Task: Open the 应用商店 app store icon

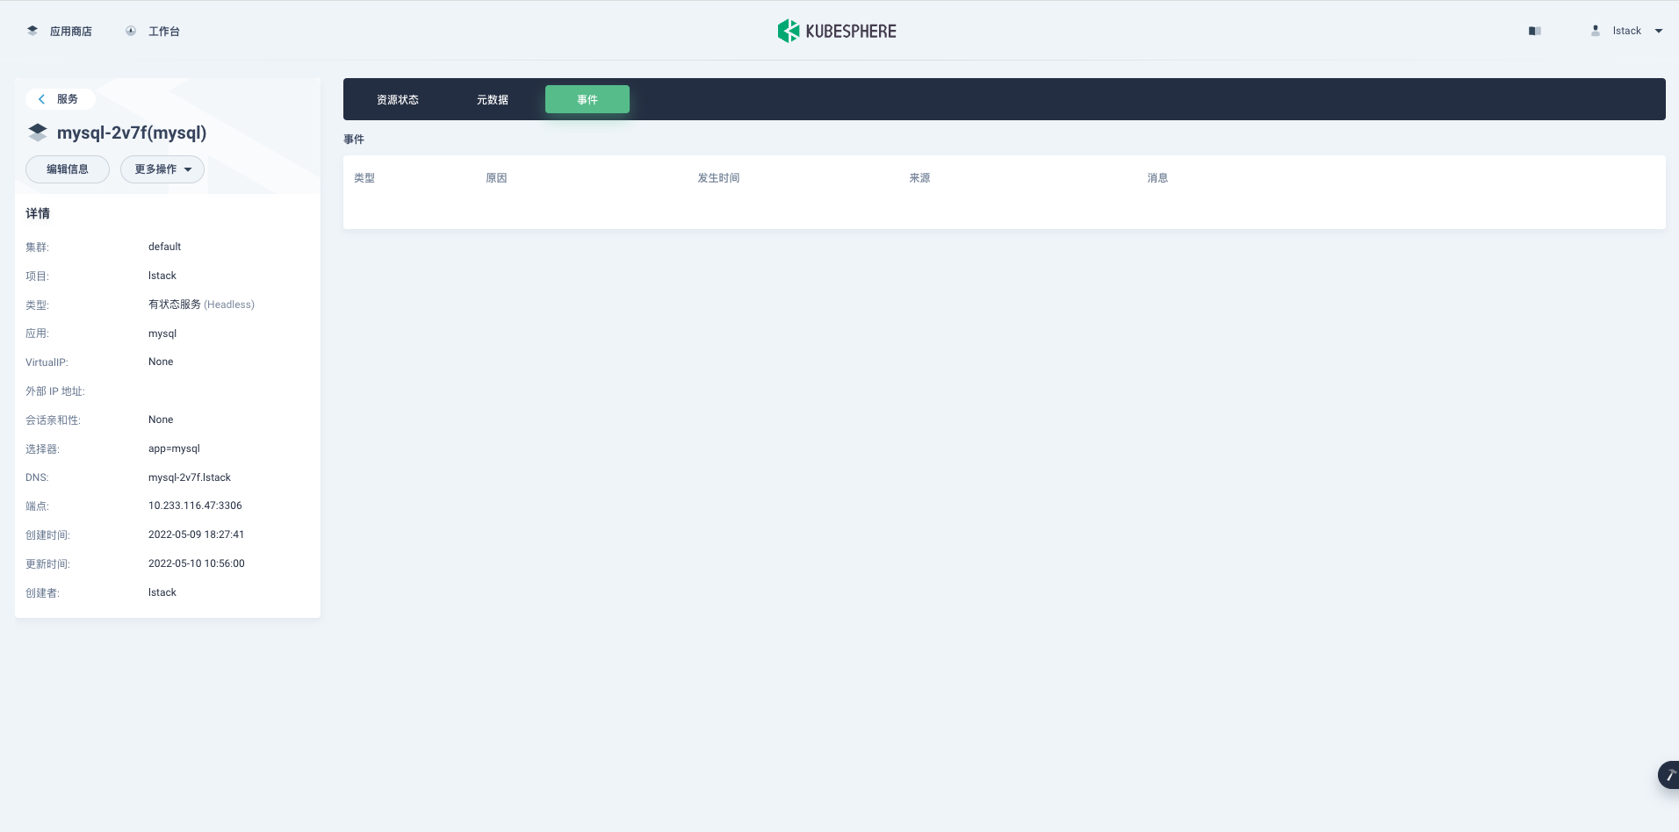Action: (x=32, y=31)
